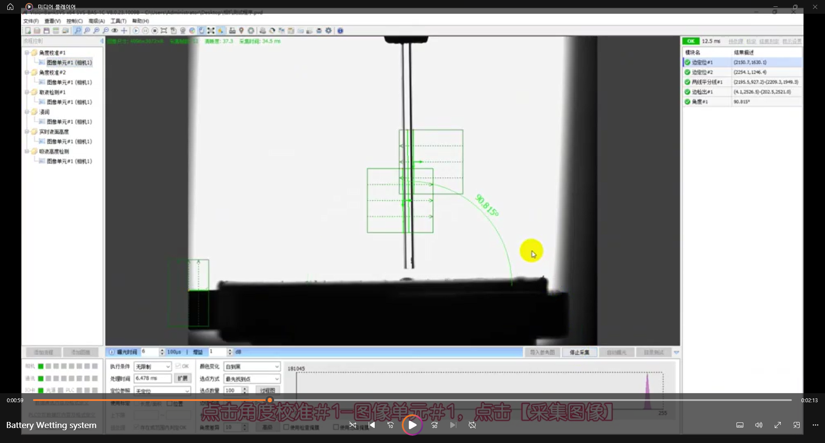Switch player to full screen
Screen dimensions: 825x443
[778, 425]
